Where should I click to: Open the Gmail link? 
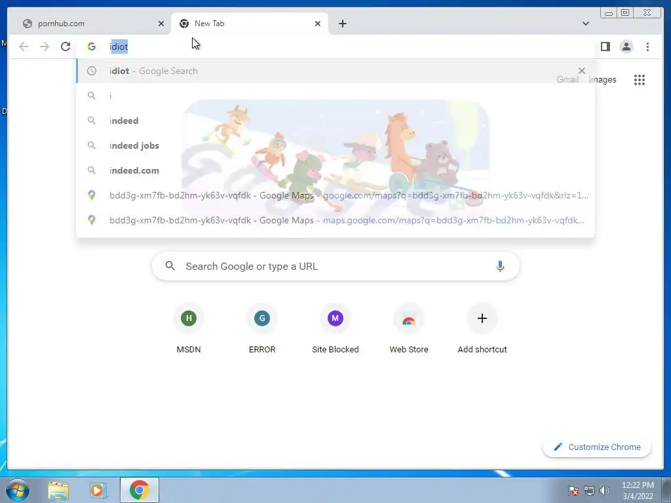[567, 79]
